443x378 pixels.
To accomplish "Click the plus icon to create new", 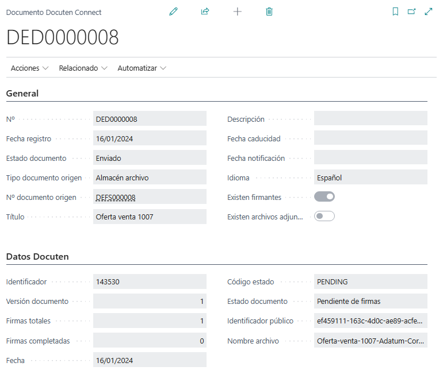I will click(x=237, y=11).
